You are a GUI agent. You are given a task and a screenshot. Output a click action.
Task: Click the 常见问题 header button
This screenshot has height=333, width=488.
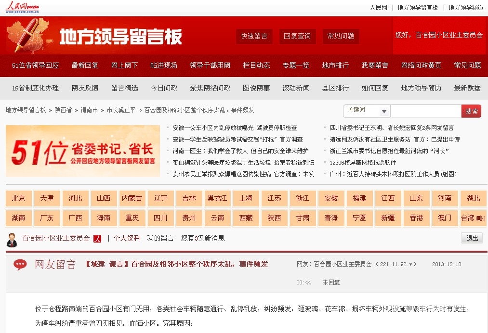[x=341, y=36]
